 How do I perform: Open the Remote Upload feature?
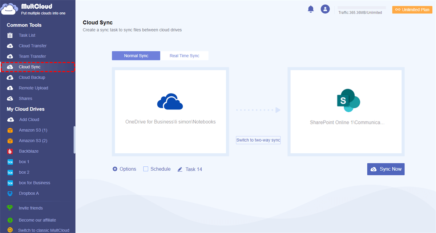click(x=34, y=88)
